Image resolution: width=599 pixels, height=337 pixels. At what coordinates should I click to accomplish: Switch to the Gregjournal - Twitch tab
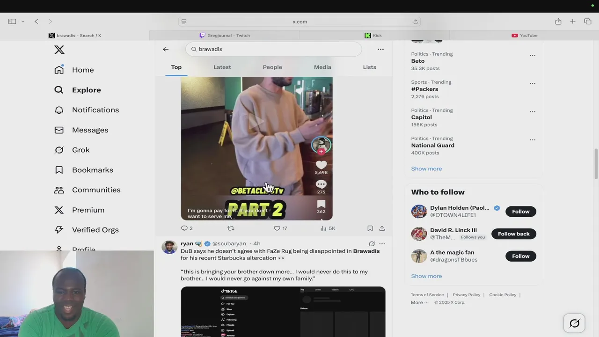(x=225, y=36)
